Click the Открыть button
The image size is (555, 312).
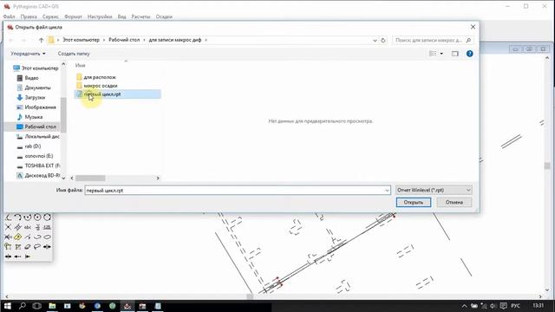[x=414, y=202]
